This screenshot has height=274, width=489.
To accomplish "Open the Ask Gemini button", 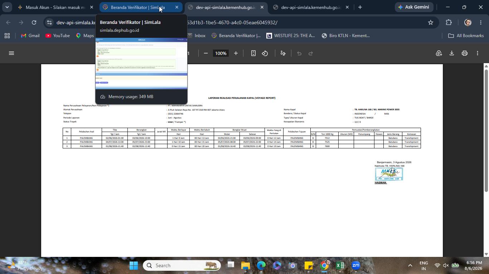I will (413, 7).
